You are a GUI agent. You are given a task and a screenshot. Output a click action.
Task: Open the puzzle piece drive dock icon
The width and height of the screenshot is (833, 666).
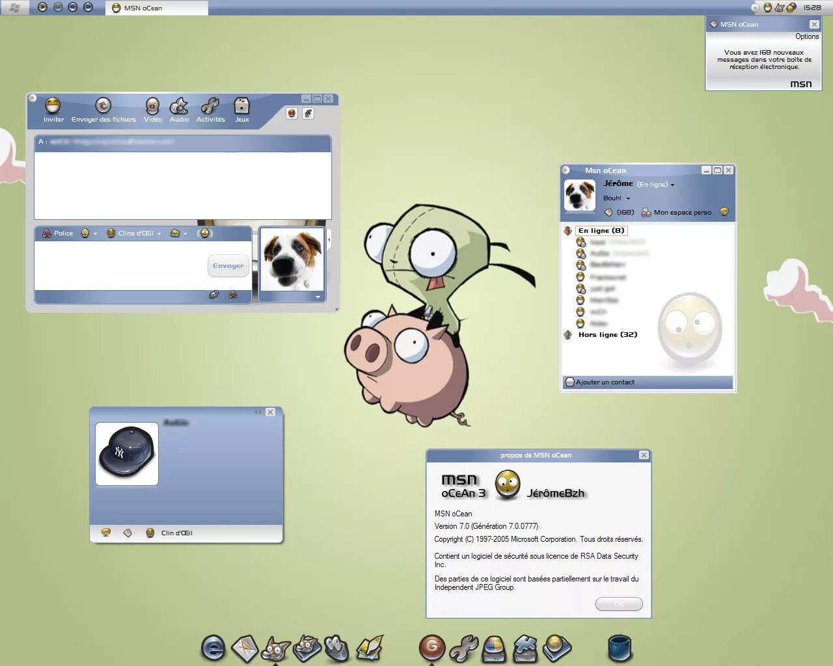(x=525, y=648)
